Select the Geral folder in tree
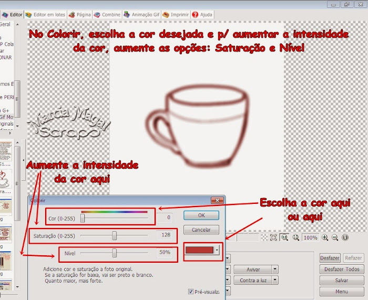The image size is (368, 300). pos(5,24)
